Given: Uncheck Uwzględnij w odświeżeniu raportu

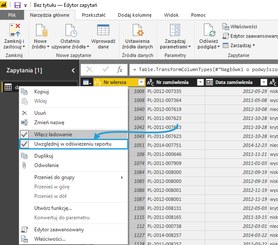Looking at the screenshot, I should (x=73, y=144).
